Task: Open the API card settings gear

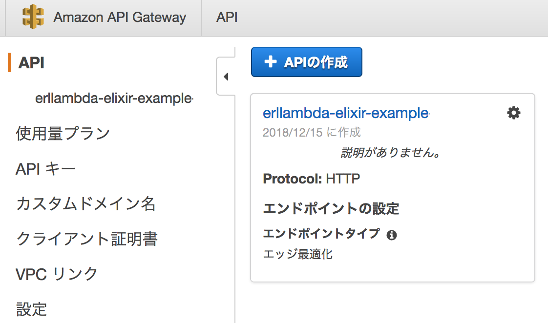Action: coord(513,113)
